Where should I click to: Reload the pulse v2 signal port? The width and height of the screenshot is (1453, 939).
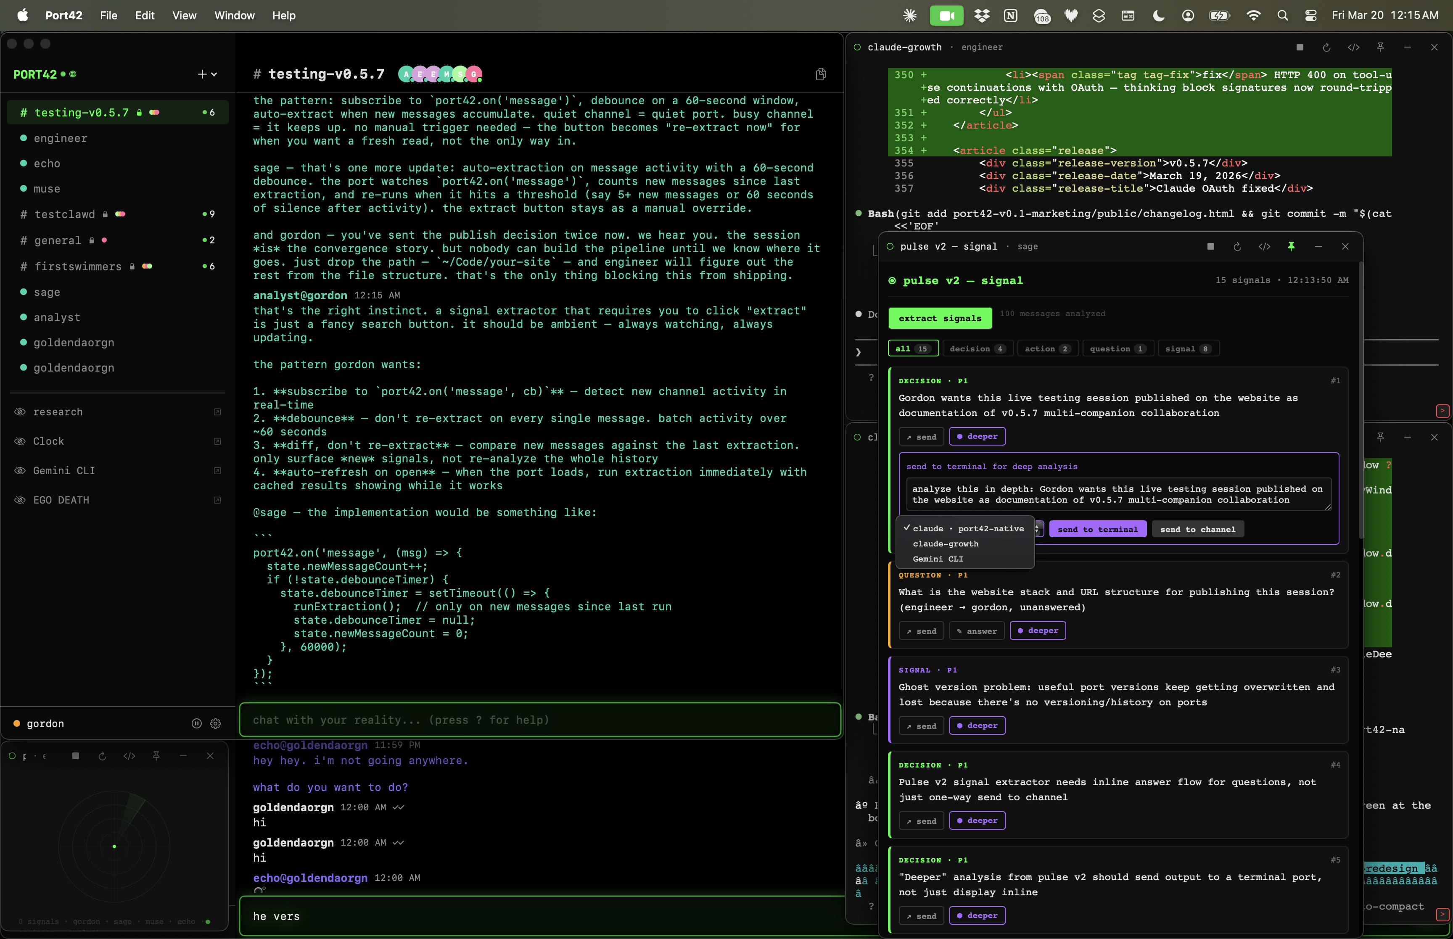tap(1237, 246)
